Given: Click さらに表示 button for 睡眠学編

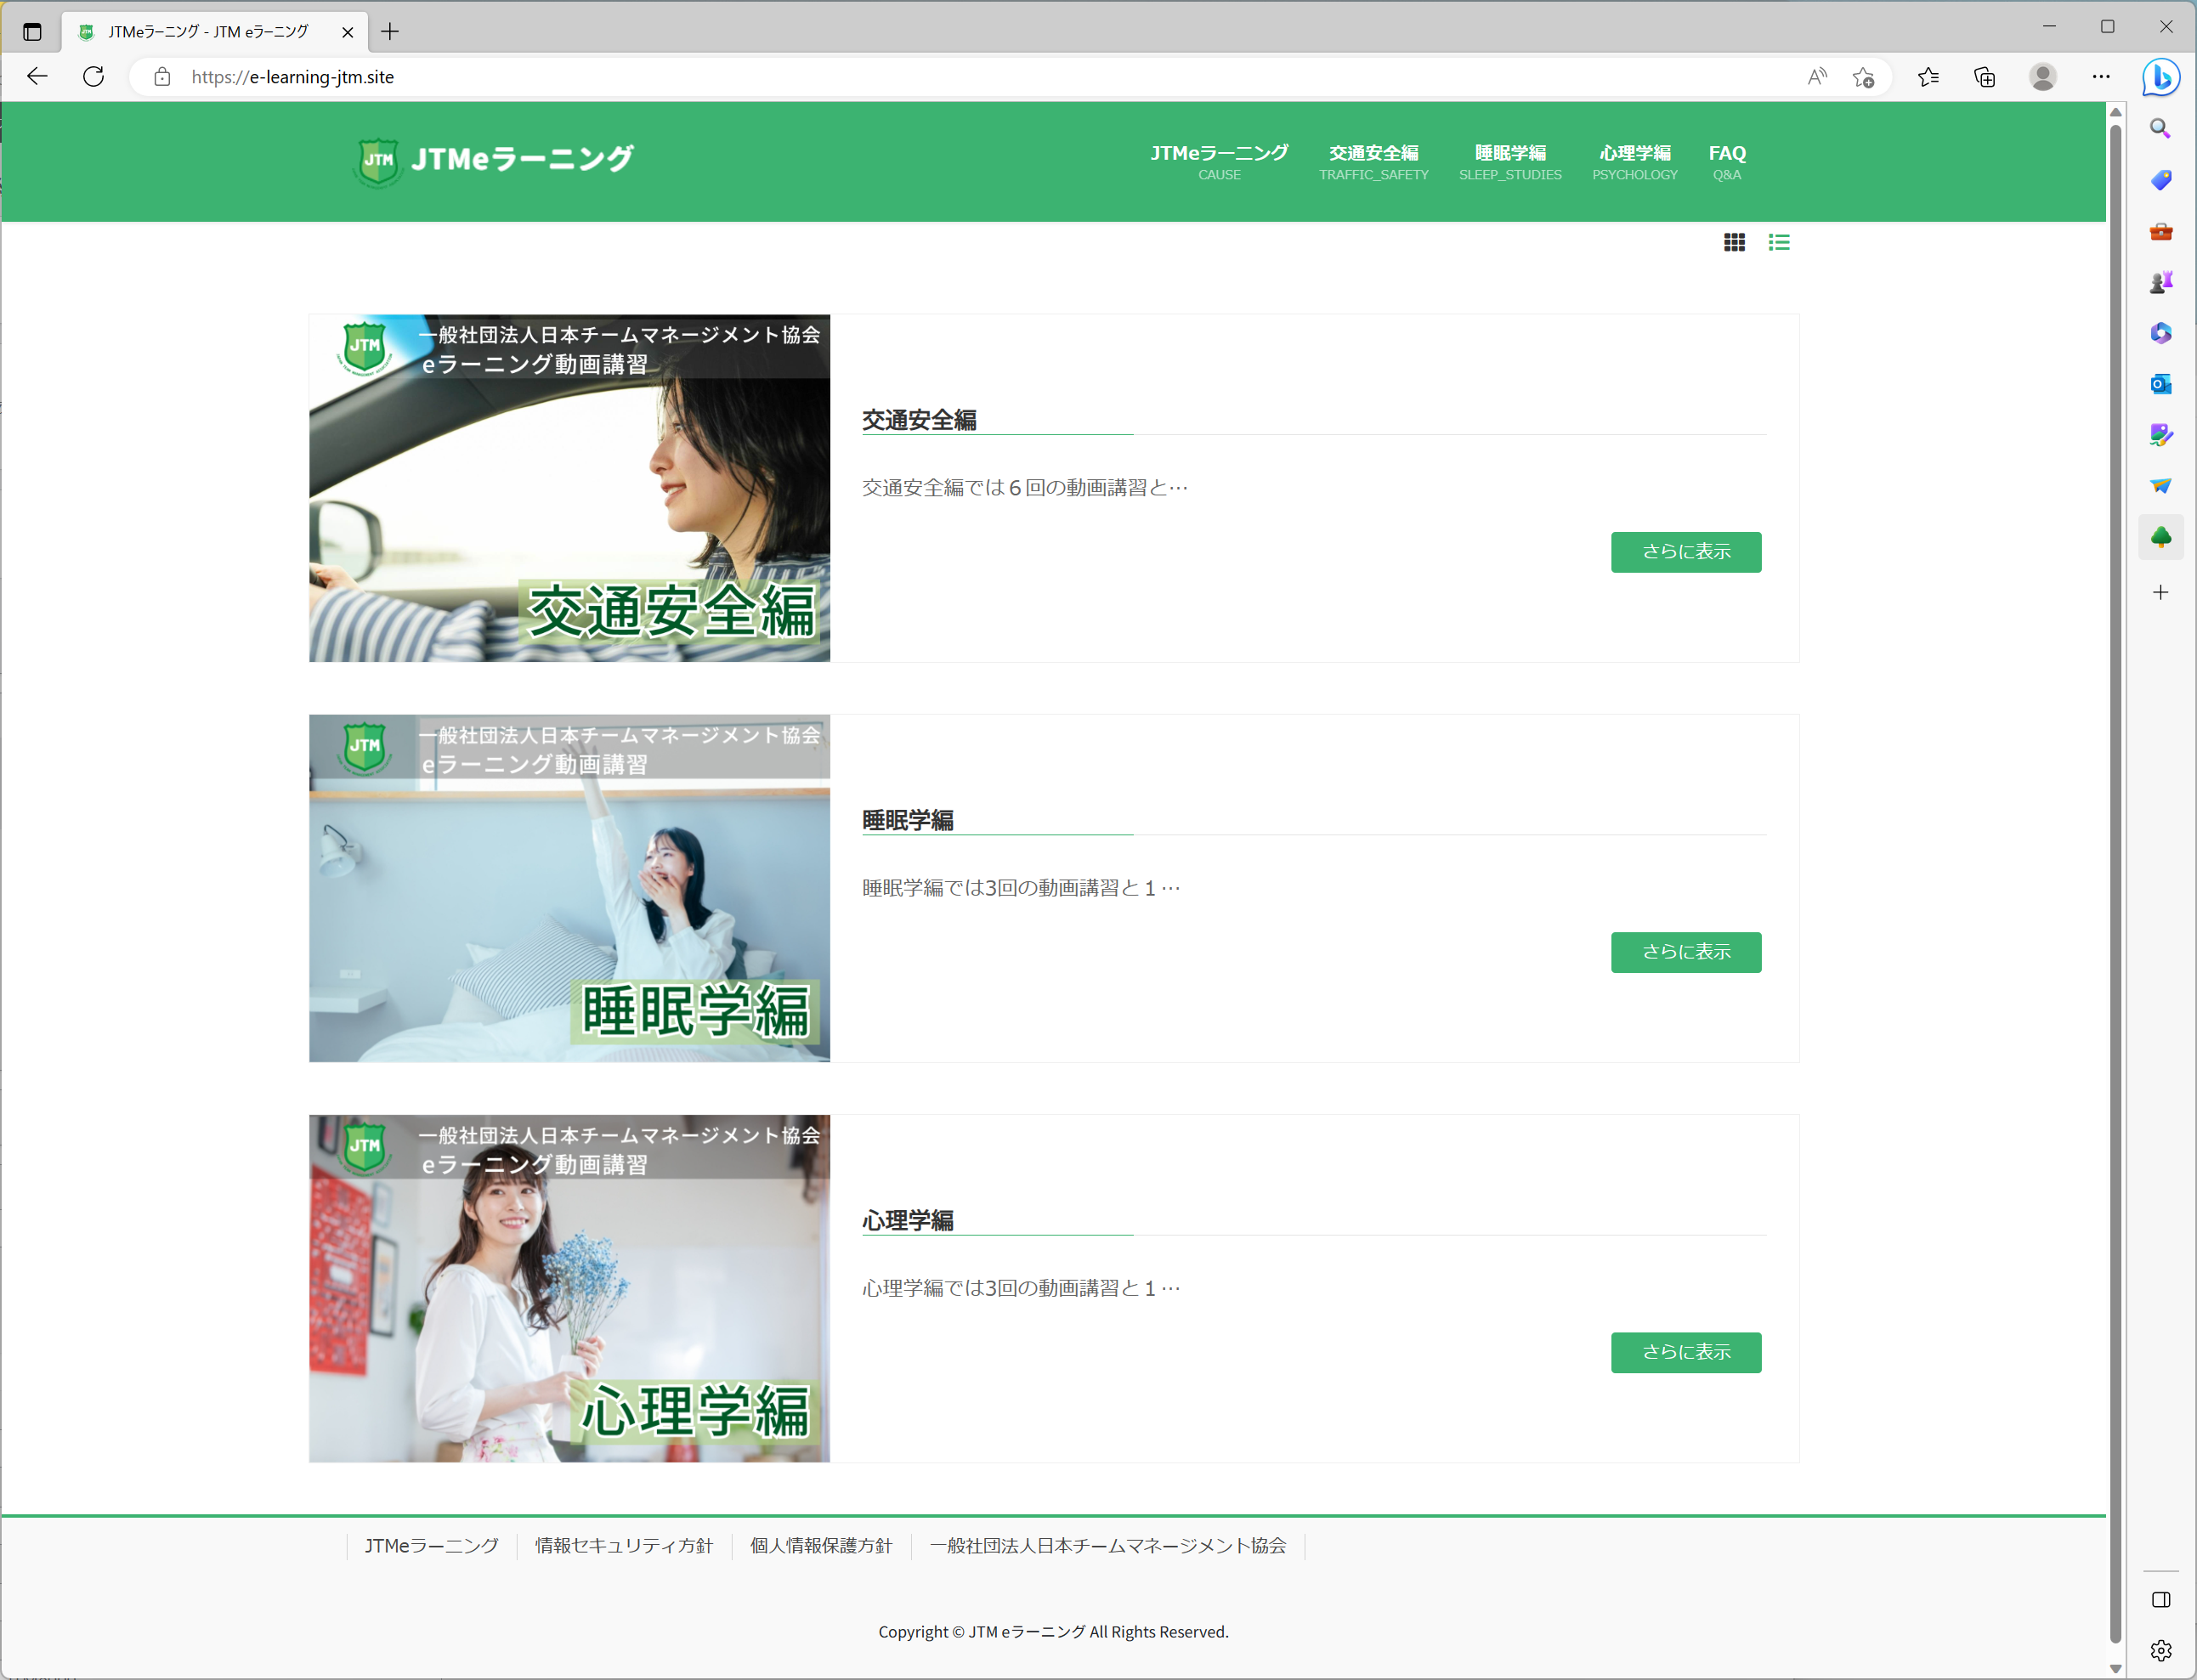Looking at the screenshot, I should [1685, 952].
